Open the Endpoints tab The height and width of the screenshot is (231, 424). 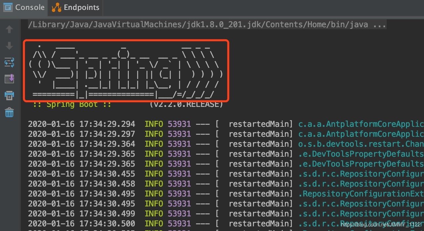[x=75, y=7]
